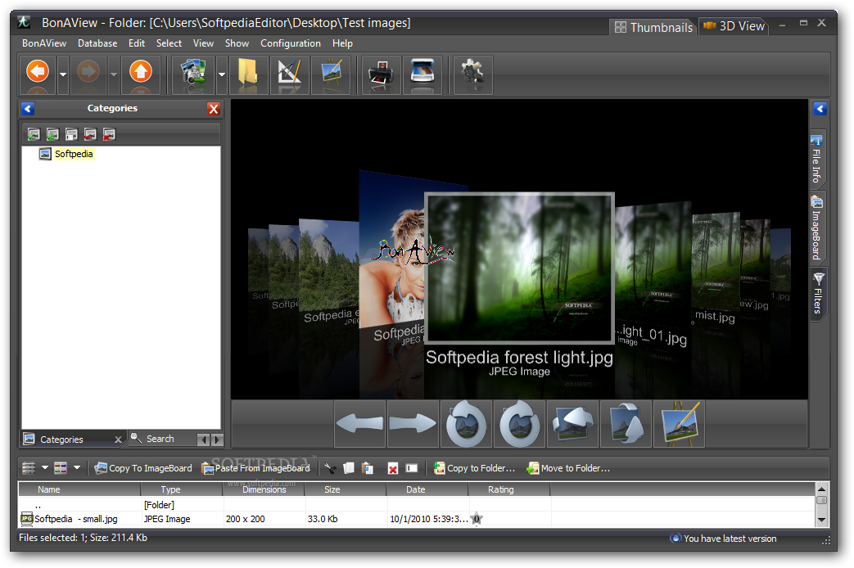The width and height of the screenshot is (854, 568).
Task: Click the copy pages icon next to scissors
Action: 349,468
